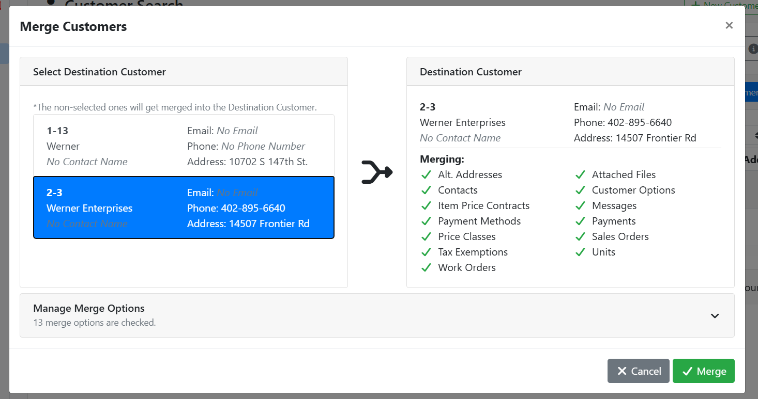Expand the Manage Merge Options chevron
This screenshot has height=399, width=758.
coord(715,316)
